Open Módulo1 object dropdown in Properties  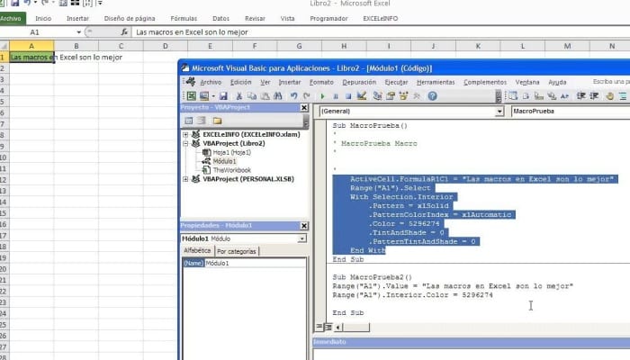coord(301,238)
